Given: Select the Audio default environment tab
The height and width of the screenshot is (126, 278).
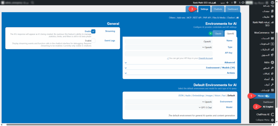Looking at the screenshot, I should 188,96.
